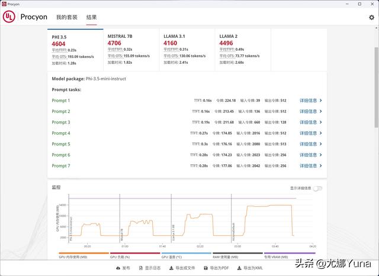Screen dimensions: 379x276
Task: Select the red GPU load legend
Action: click(135, 255)
